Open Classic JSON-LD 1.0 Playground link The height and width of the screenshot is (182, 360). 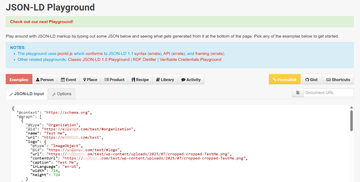pyautogui.click(x=99, y=60)
